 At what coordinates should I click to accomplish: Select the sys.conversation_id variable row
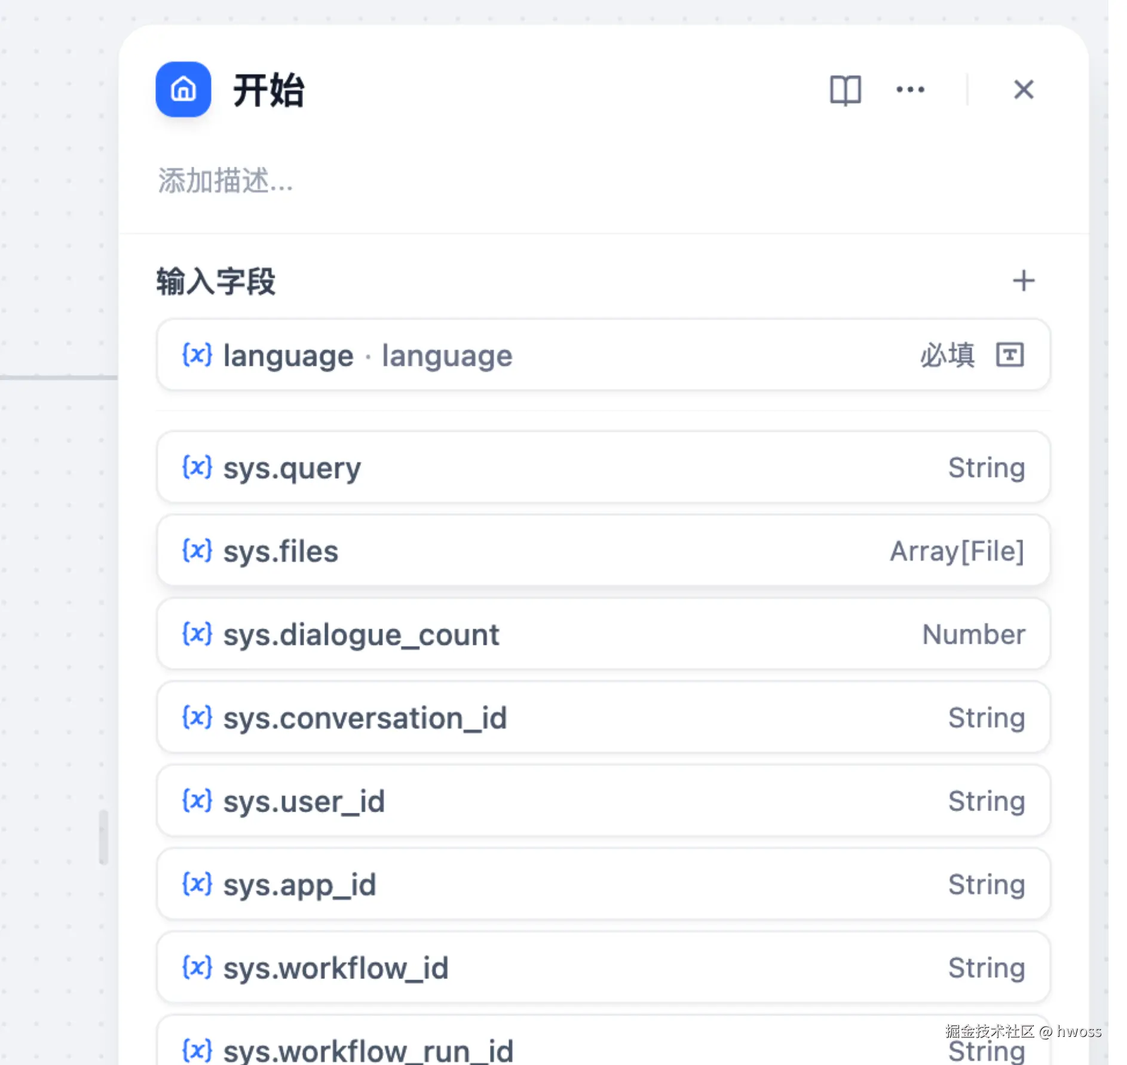pos(603,717)
